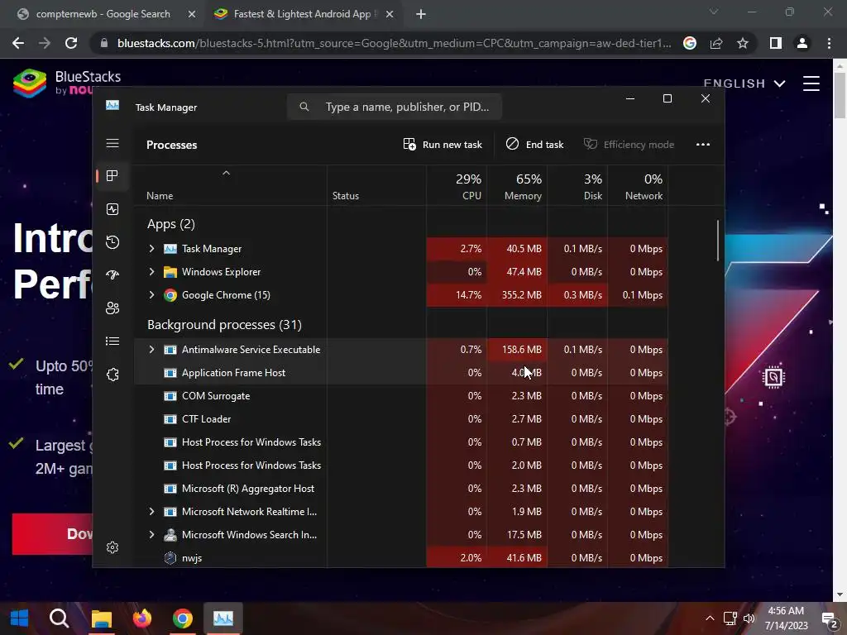Click the Windows Explorer process icon
This screenshot has height=635, width=847.
click(x=170, y=271)
